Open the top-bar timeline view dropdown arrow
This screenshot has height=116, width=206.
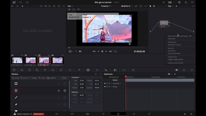pyautogui.click(x=174, y=2)
